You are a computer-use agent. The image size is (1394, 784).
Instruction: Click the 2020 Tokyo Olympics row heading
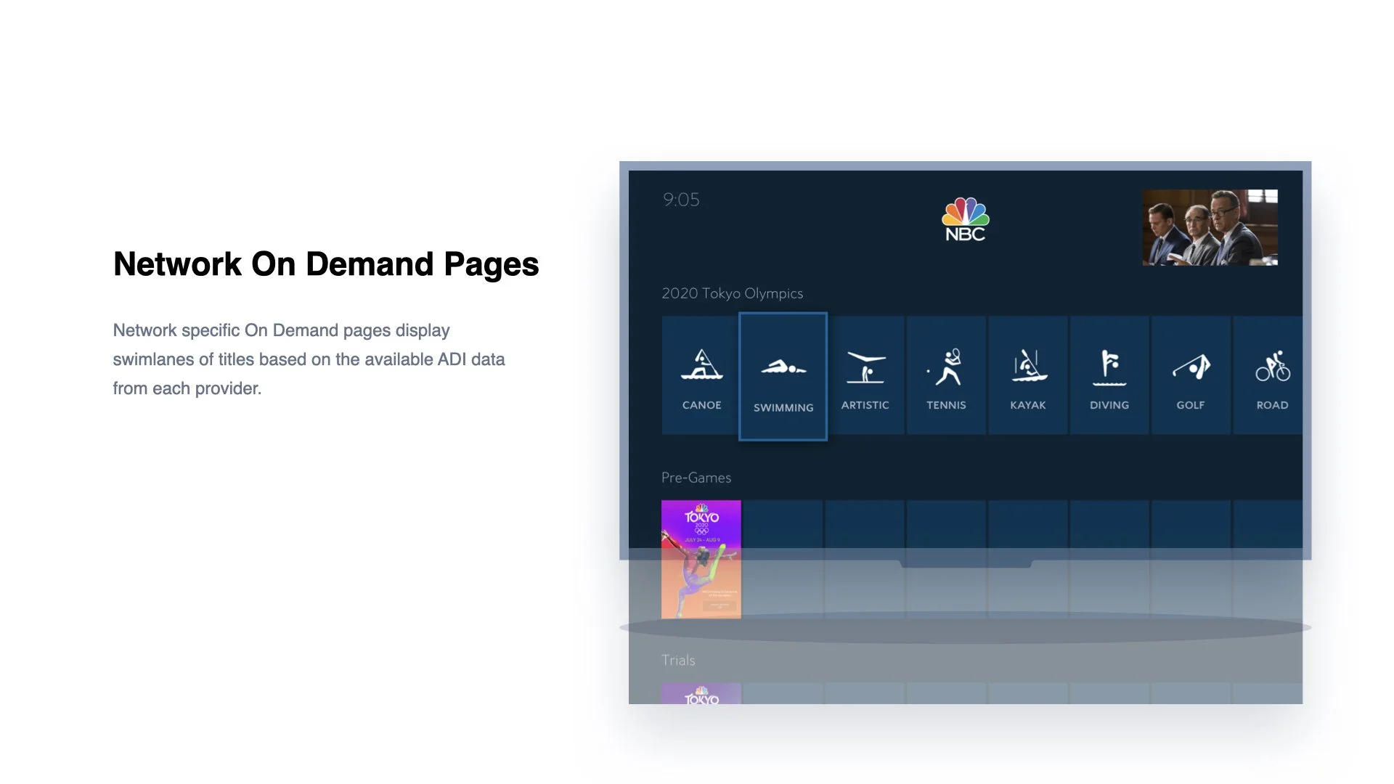(732, 293)
